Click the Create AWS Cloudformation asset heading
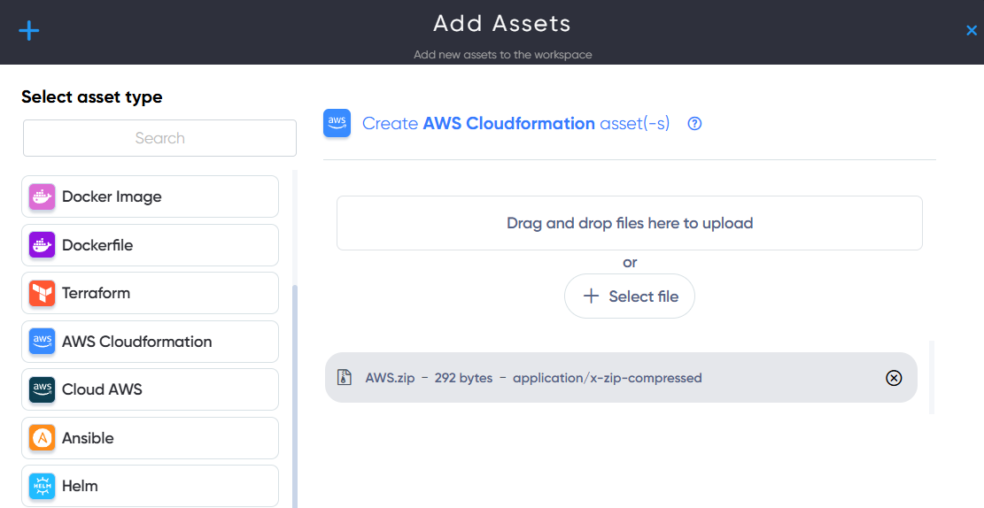This screenshot has height=508, width=984. (x=515, y=124)
